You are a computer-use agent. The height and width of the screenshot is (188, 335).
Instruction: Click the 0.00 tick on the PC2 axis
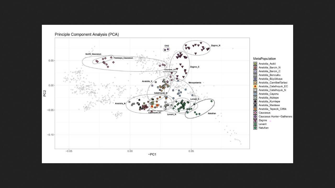coord(52,85)
